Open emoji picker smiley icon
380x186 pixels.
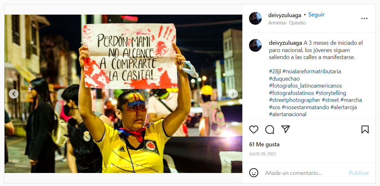254,173
